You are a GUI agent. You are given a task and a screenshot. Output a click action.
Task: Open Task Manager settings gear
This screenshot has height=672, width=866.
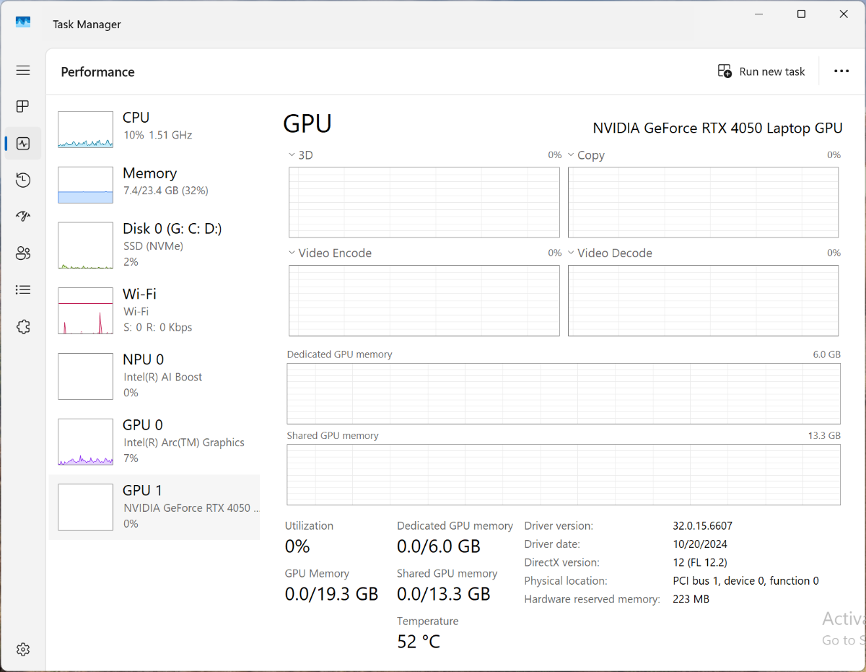(23, 650)
